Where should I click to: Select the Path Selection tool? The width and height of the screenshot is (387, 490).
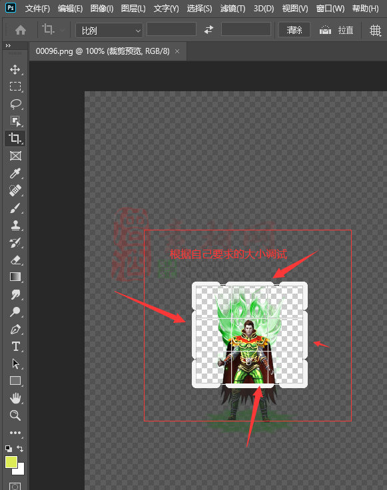(15, 364)
